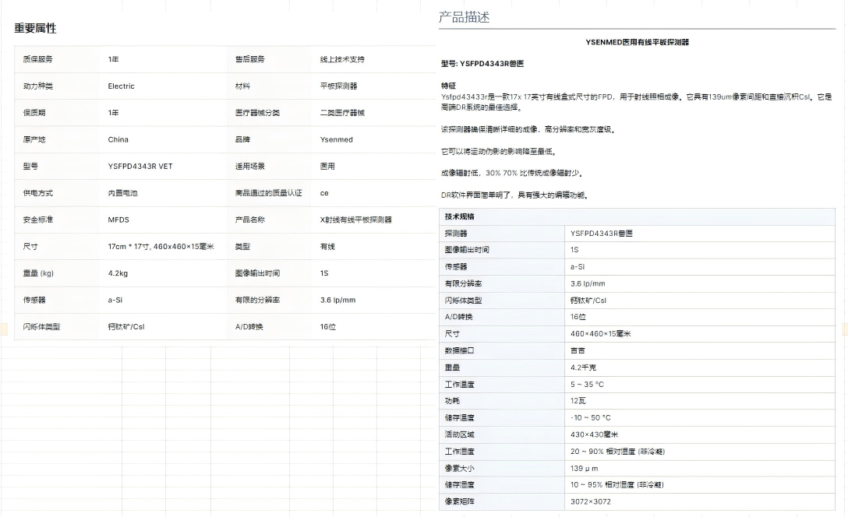Select the 4.2kg weight value
The image size is (848, 517).
tap(118, 273)
